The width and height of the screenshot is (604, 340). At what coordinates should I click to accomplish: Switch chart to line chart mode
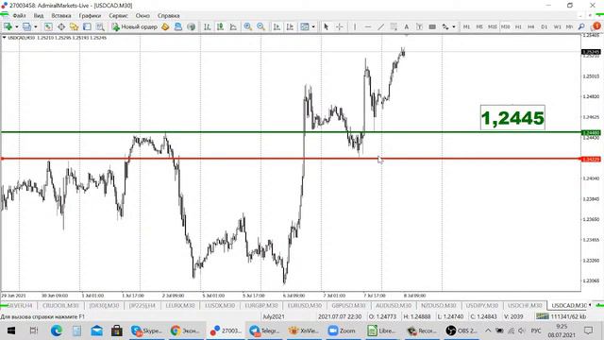coord(233,26)
